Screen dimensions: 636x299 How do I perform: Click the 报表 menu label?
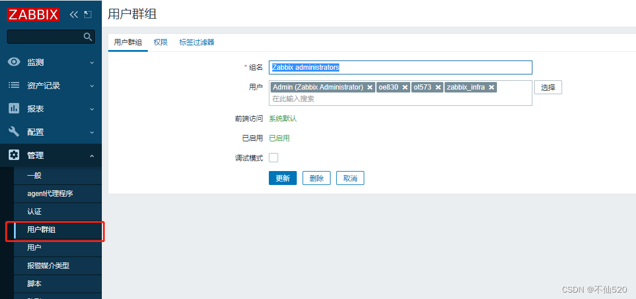tap(35, 109)
